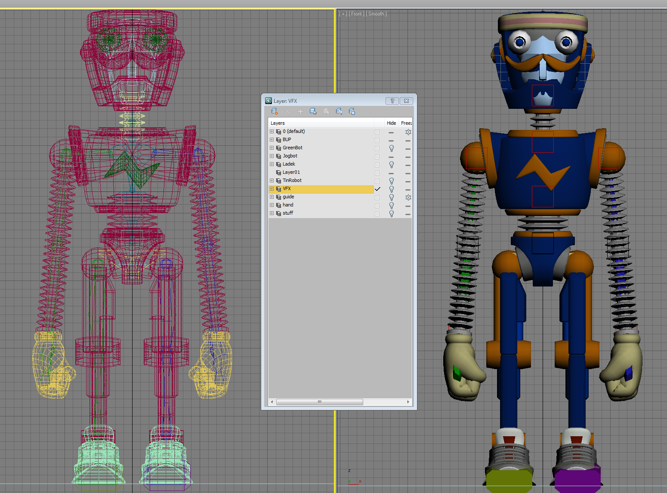
Task: Set GreenBot as current layer checkbox
Action: [377, 148]
